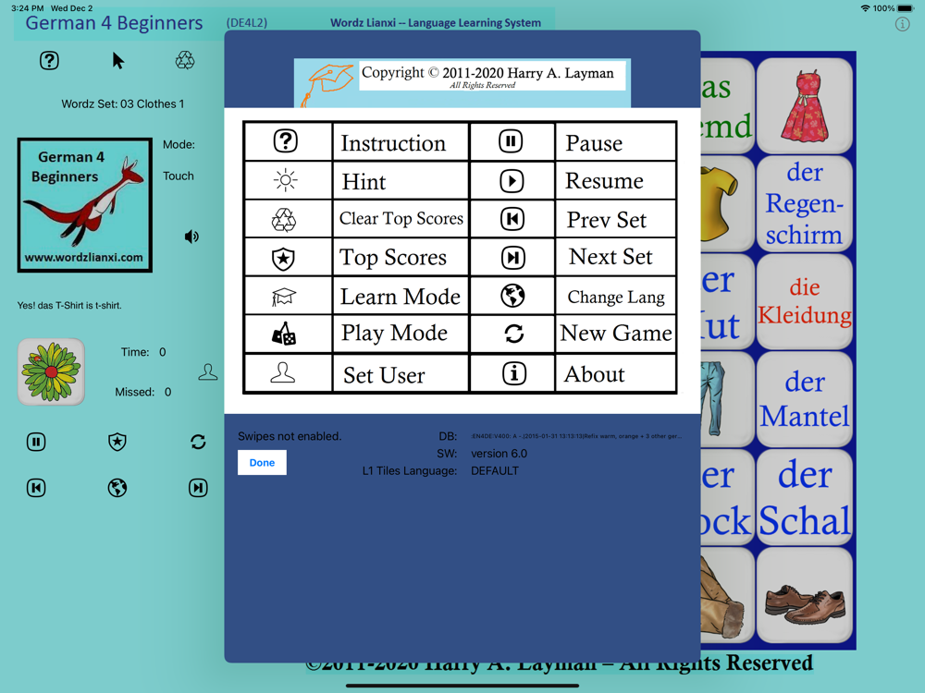Click the Copyright Harry A. Layman banner
The width and height of the screenshot is (925, 693).
[462, 82]
